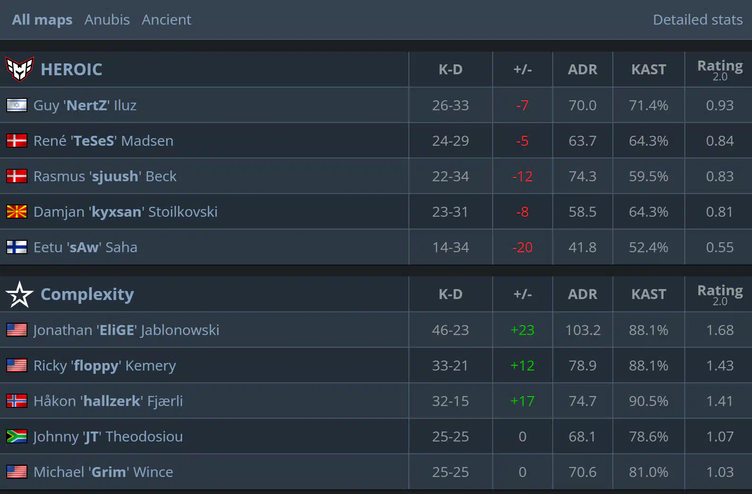Viewport: 752px width, 494px height.
Task: Click the USA flag beside EliGE
Action: [17, 330]
